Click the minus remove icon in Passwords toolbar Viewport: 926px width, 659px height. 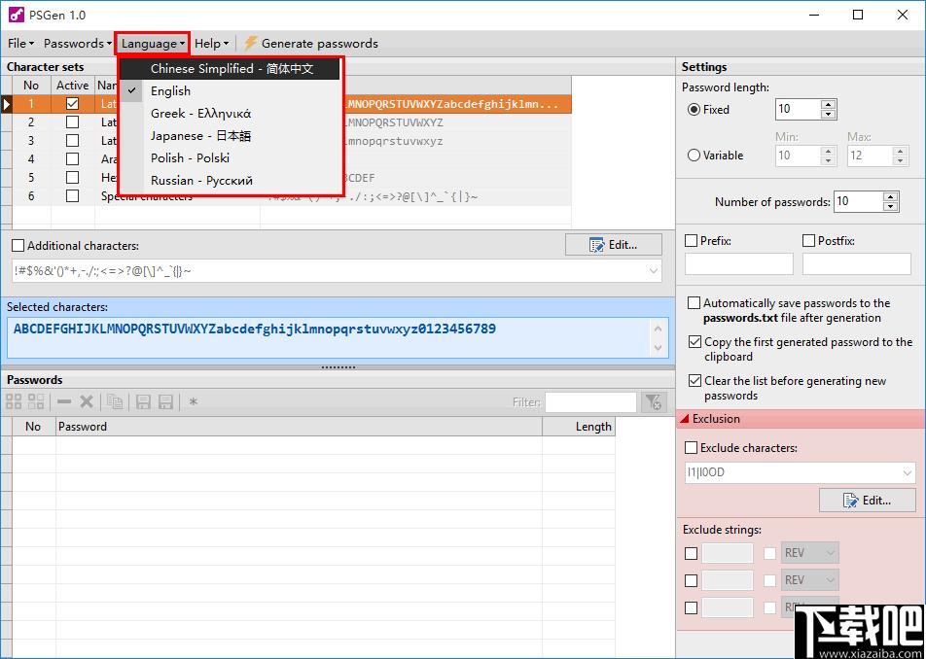pyautogui.click(x=64, y=402)
